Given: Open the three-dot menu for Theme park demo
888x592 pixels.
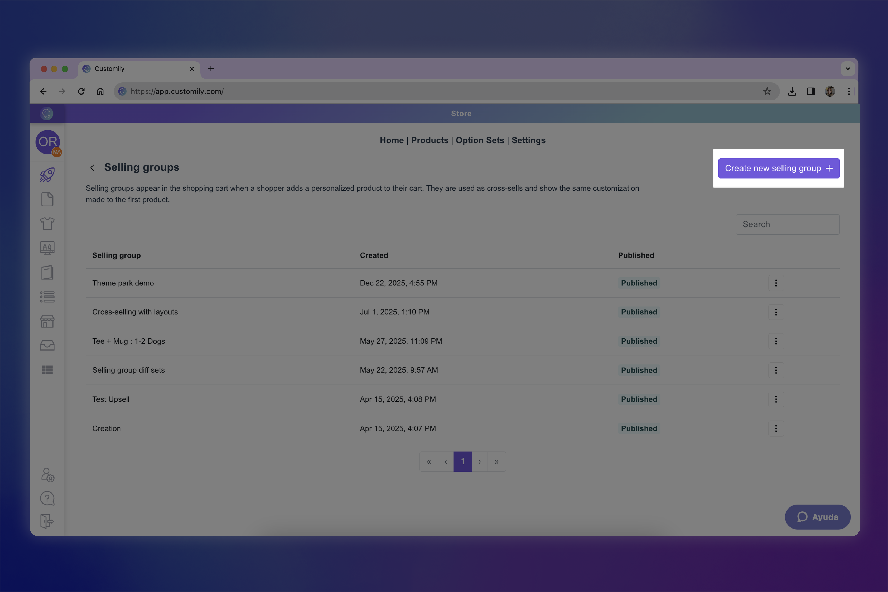Looking at the screenshot, I should pyautogui.click(x=776, y=283).
